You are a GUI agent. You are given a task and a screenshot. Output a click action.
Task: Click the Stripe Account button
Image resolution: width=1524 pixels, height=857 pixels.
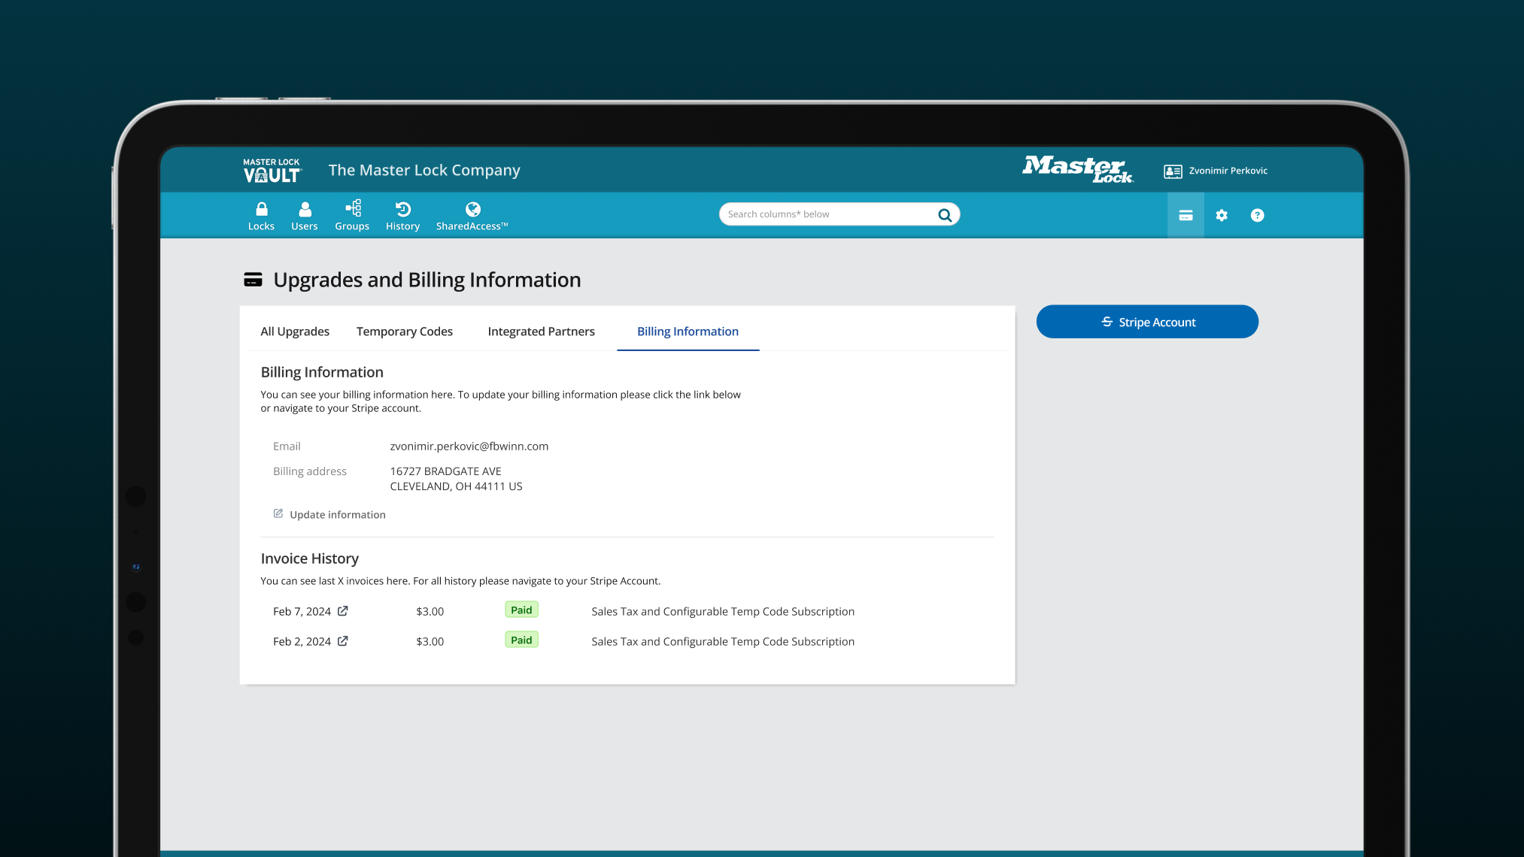(1147, 321)
